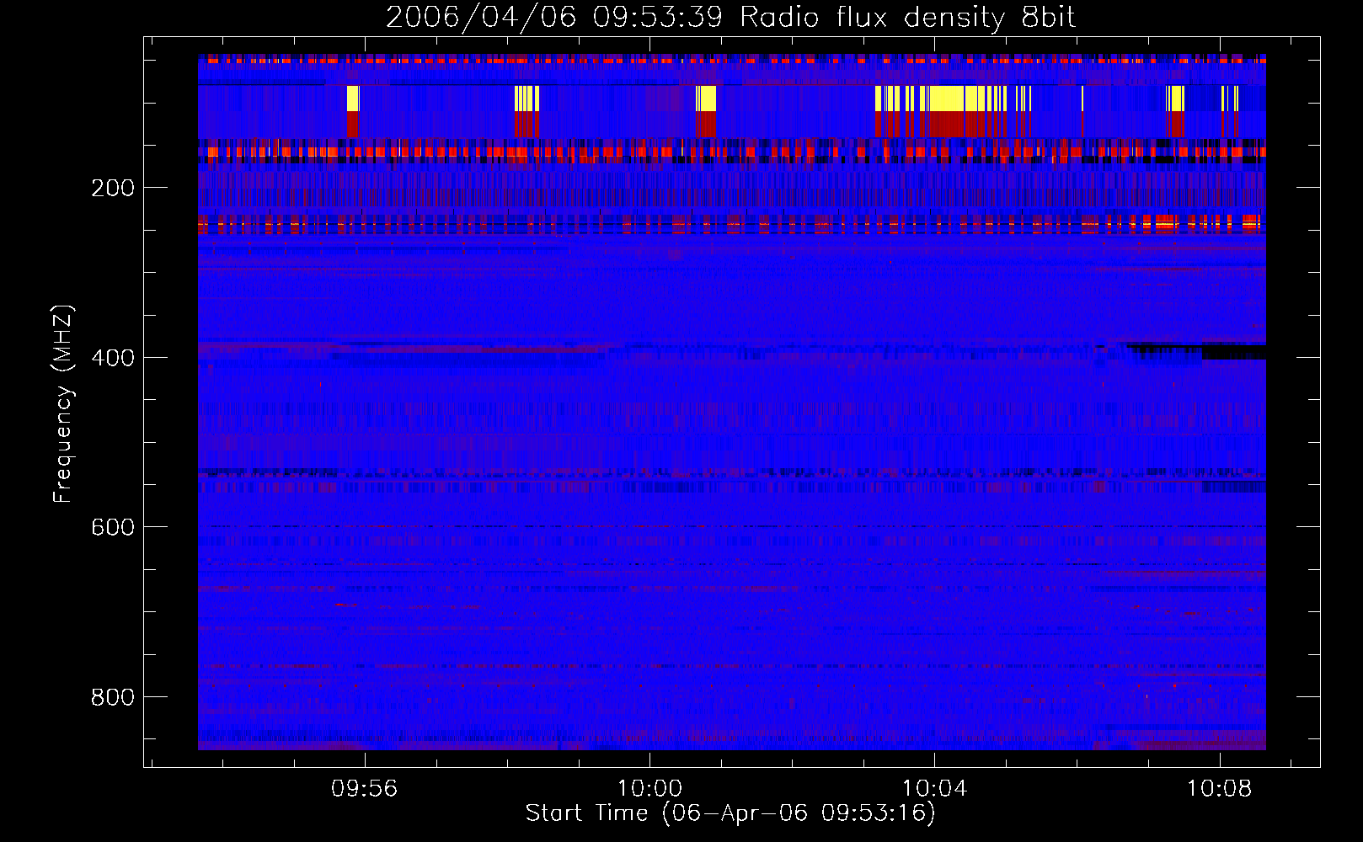Click the 09:56 time tick label
The height and width of the screenshot is (842, 1363).
[x=364, y=789]
